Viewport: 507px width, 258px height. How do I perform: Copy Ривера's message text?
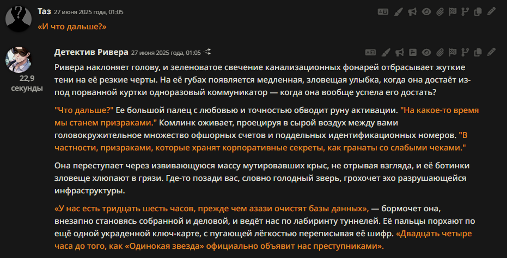pos(478,52)
